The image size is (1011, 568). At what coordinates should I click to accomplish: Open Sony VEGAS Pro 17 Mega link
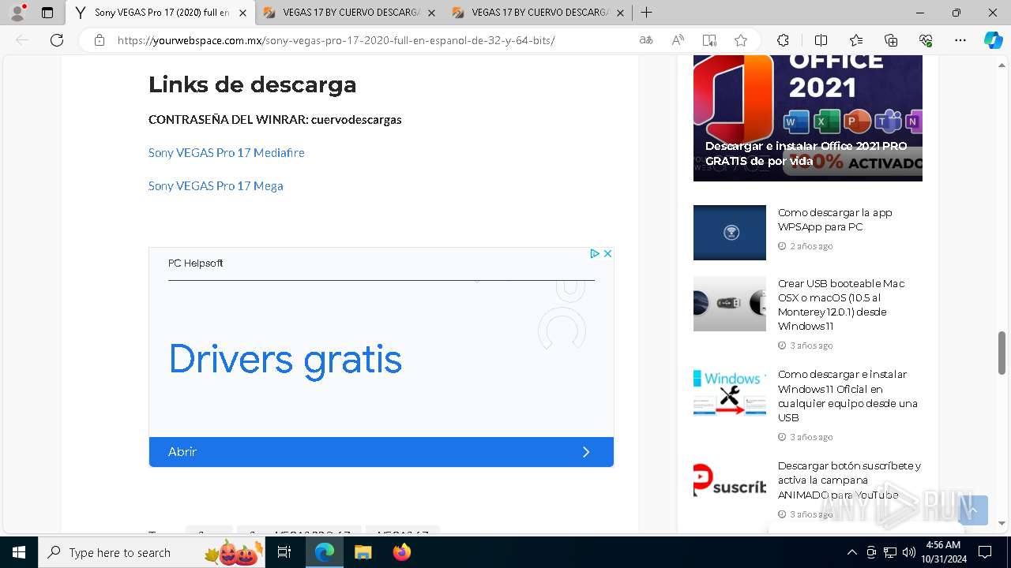(x=216, y=185)
